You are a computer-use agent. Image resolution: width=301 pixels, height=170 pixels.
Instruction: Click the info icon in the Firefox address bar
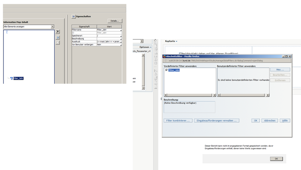tap(165, 61)
